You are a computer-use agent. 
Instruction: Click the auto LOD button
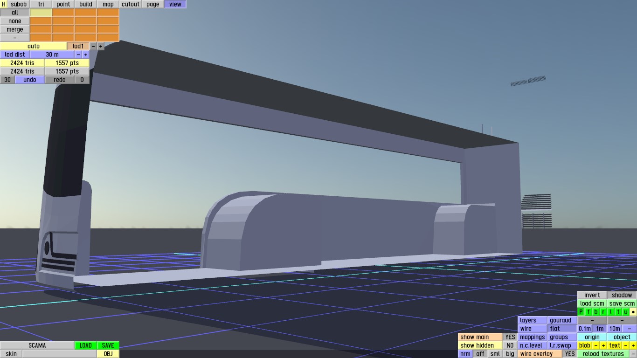point(34,46)
